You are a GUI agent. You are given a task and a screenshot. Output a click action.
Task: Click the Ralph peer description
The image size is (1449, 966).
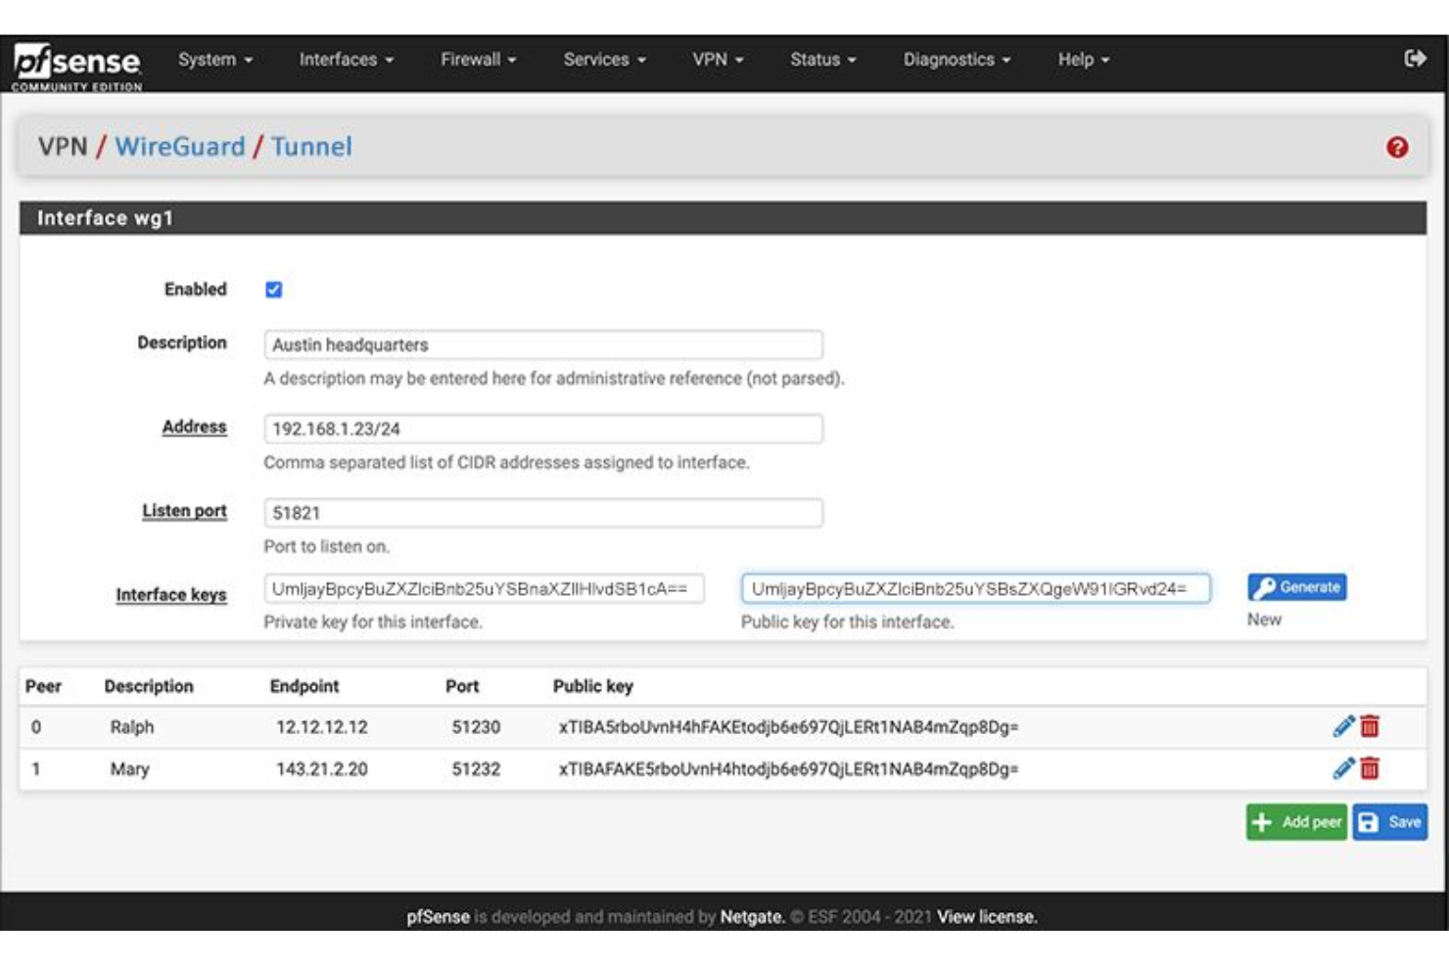click(132, 727)
